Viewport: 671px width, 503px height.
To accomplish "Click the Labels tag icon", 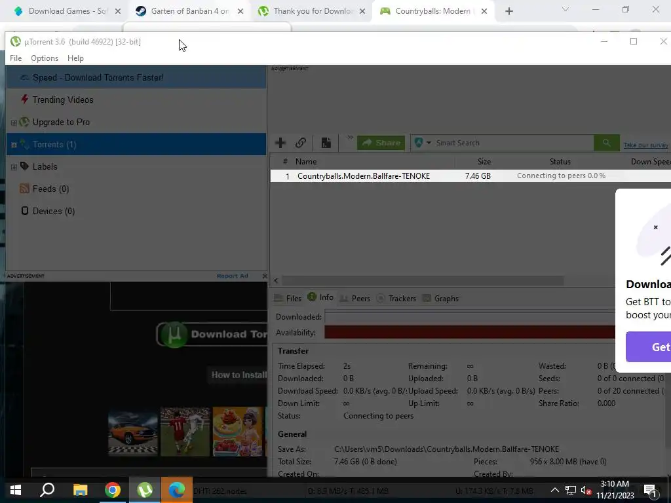I will (x=24, y=166).
